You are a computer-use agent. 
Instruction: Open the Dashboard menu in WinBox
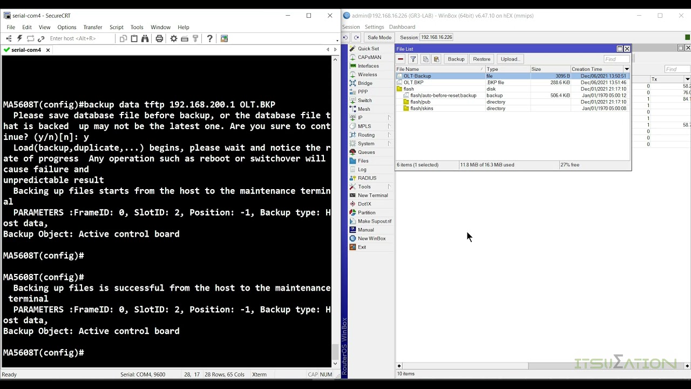tap(402, 27)
